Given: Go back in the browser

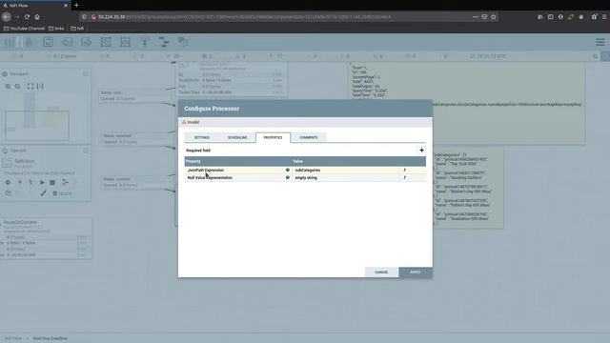Looking at the screenshot, I should pyautogui.click(x=7, y=17).
